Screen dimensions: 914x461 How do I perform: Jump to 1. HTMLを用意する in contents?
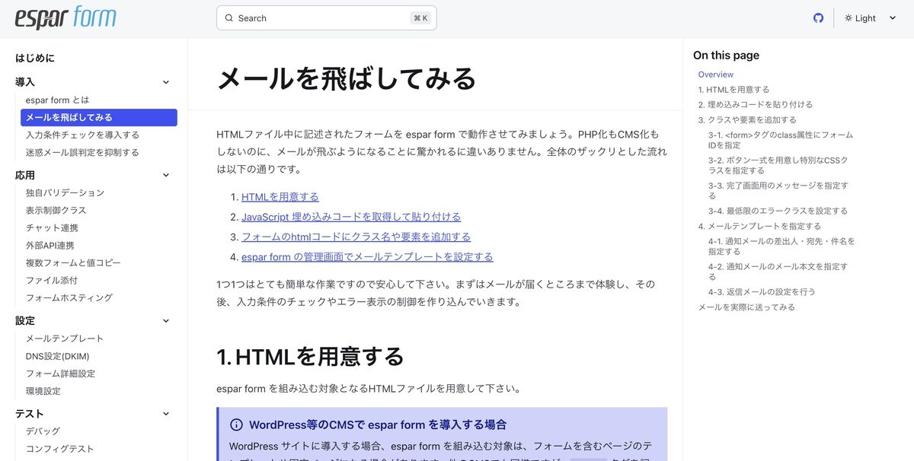734,90
